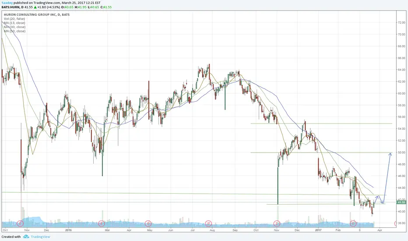Click the open value O:40.65
The image size is (408, 241).
pyautogui.click(x=67, y=7)
